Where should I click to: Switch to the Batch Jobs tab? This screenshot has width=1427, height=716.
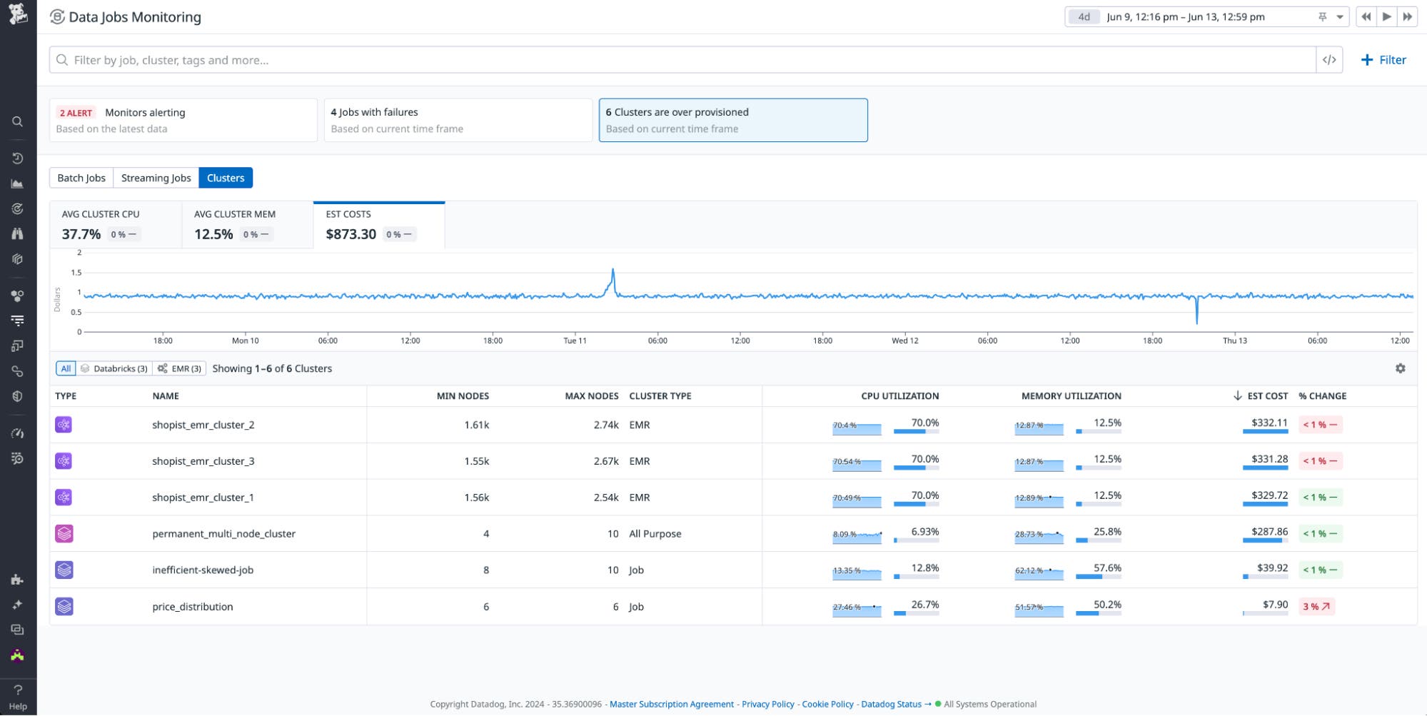click(x=81, y=178)
